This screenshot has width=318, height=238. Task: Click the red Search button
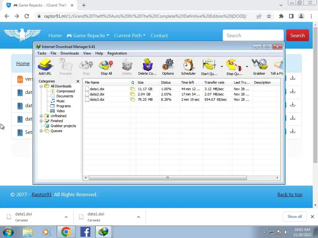click(298, 35)
